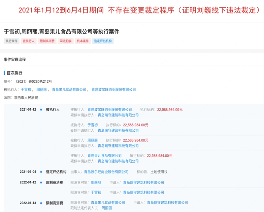
Task: Open 周丽丽 link after 限消令对象
Action: [x=96, y=182]
